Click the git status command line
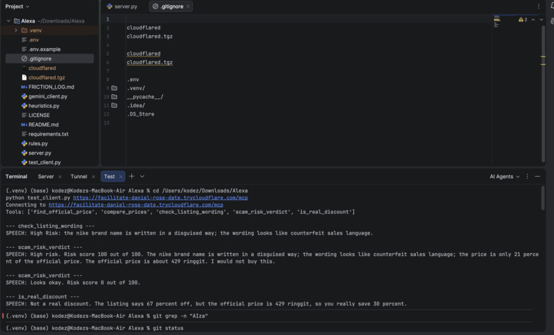554x335 pixels. (95, 328)
